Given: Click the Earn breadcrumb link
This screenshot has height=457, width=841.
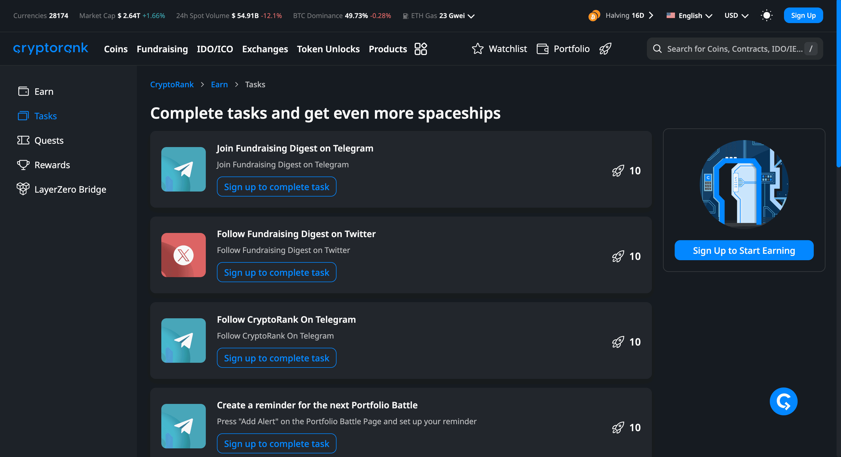Looking at the screenshot, I should pyautogui.click(x=219, y=85).
